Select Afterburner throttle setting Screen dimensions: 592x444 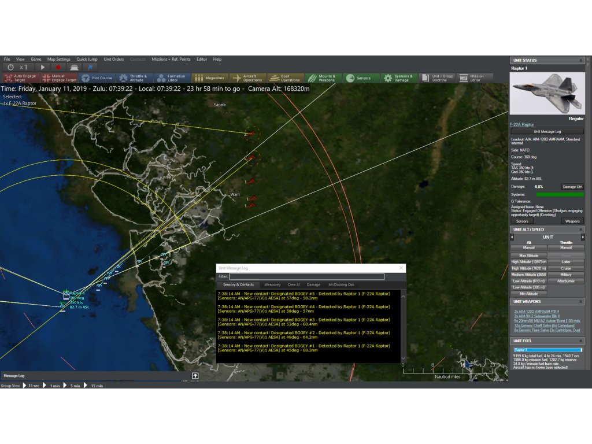[566, 281]
